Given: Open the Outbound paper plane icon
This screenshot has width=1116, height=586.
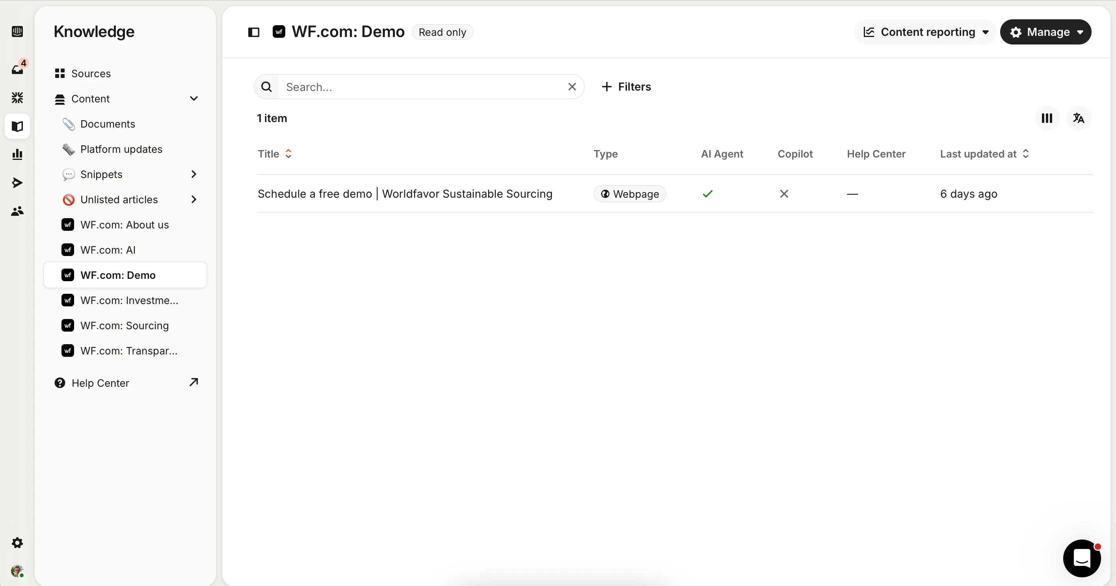Looking at the screenshot, I should 17,183.
